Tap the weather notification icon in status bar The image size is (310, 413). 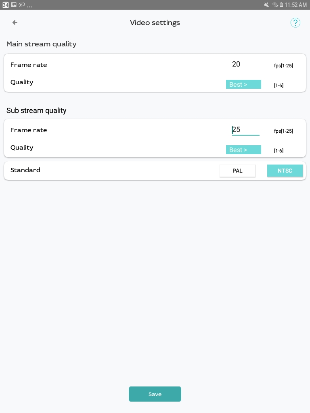(x=22, y=5)
